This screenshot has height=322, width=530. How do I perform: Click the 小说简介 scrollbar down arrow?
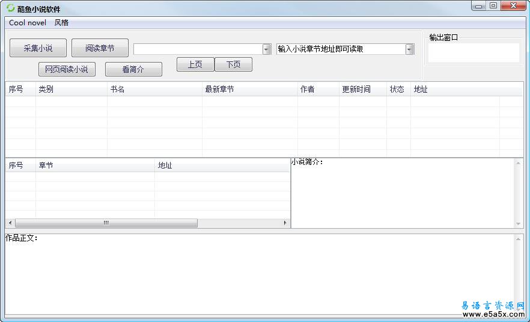[x=518, y=224]
